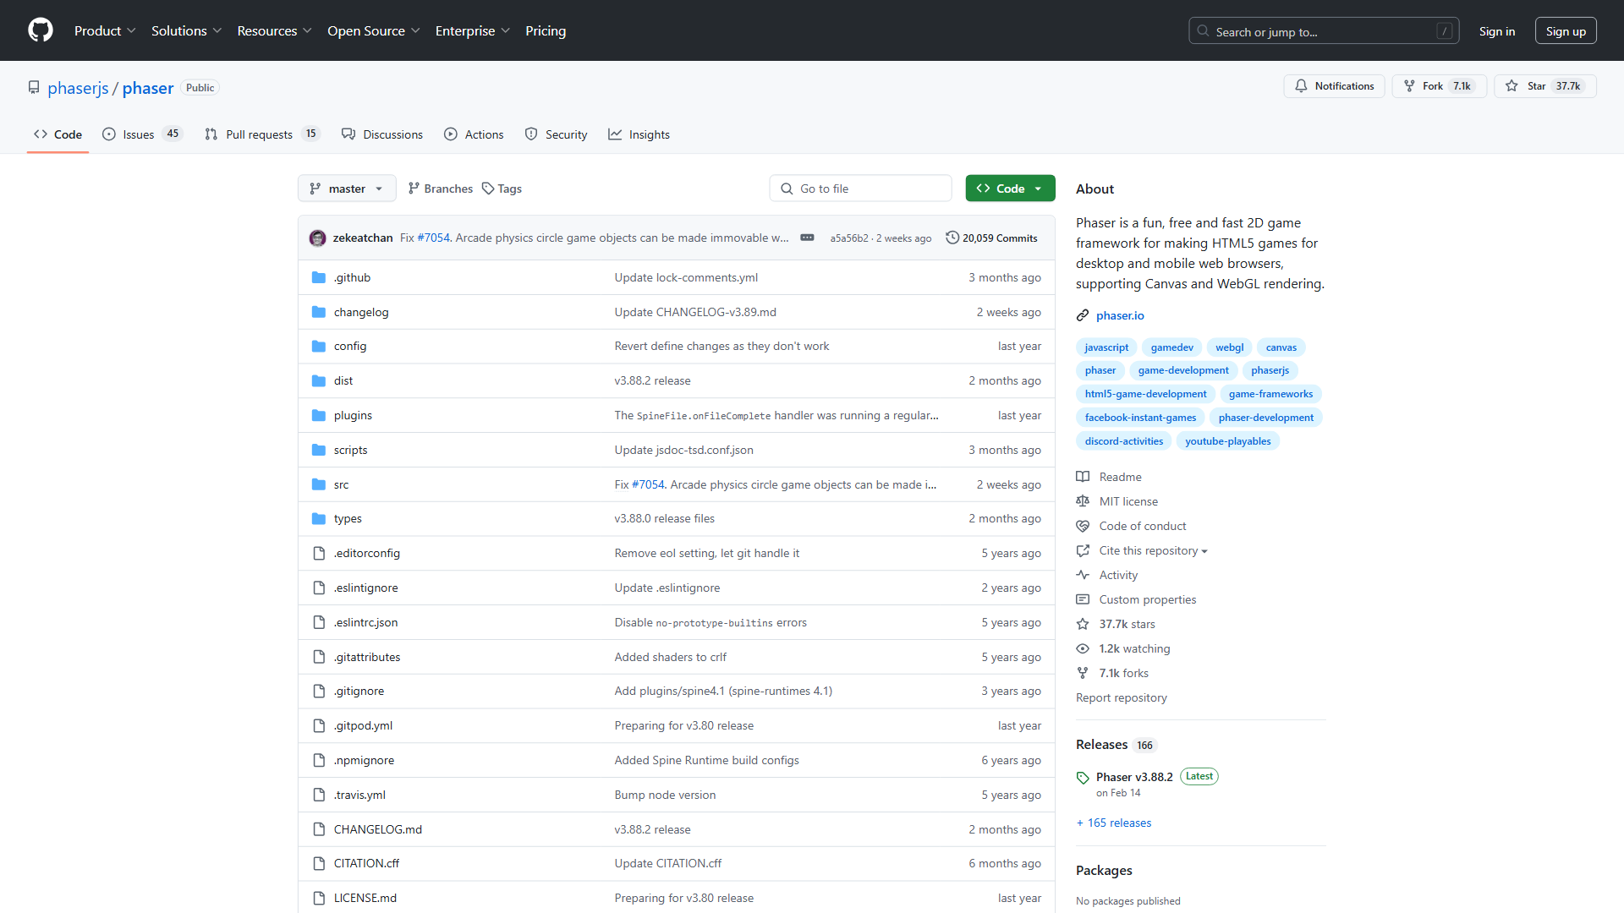Focus the Go to file field
Image resolution: width=1624 pixels, height=913 pixels.
click(x=860, y=189)
